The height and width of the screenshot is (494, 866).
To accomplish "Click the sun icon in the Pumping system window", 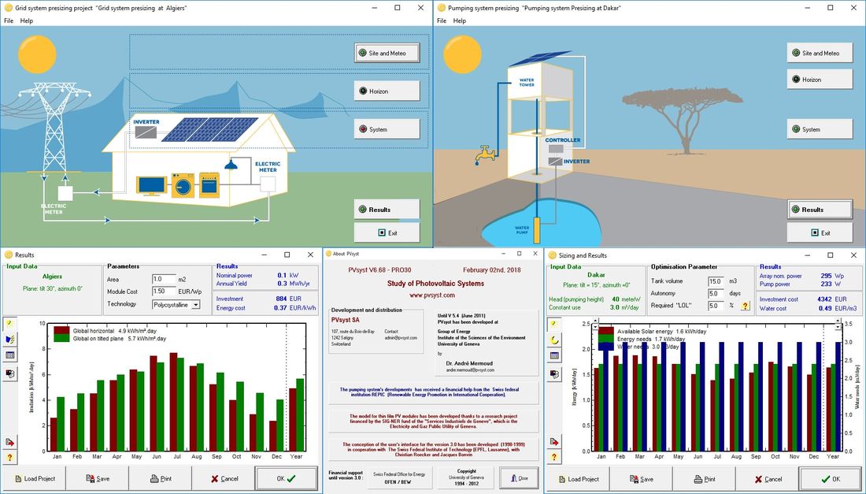I will click(462, 54).
